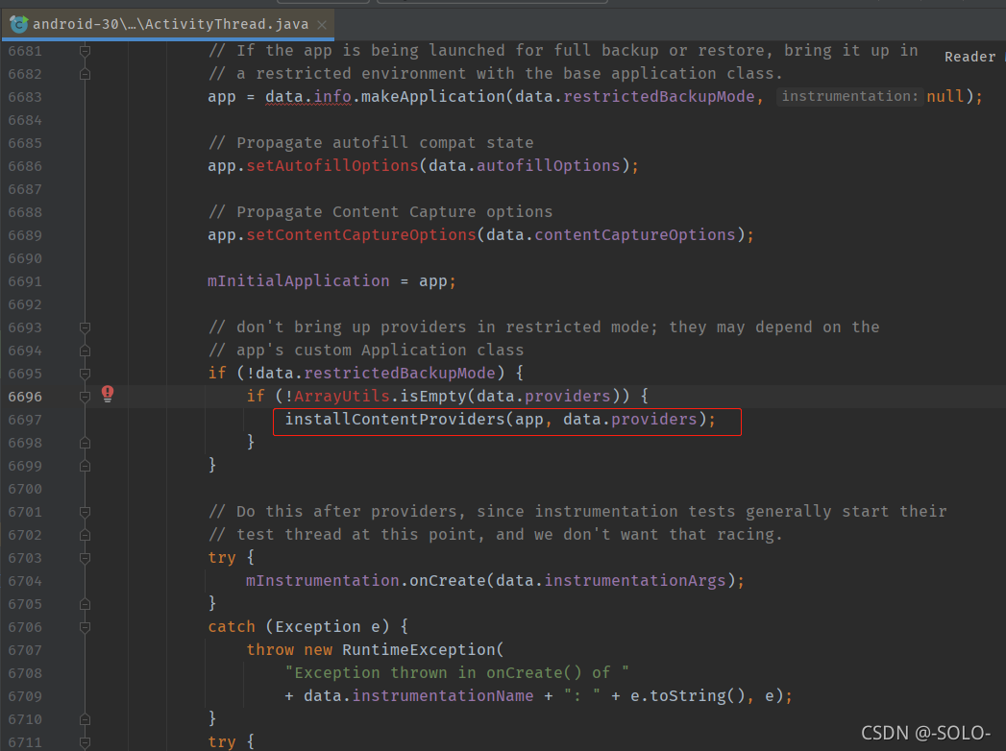Image resolution: width=1006 pixels, height=751 pixels.
Task: Collapse the comment fold at line 6701
Action: point(85,512)
